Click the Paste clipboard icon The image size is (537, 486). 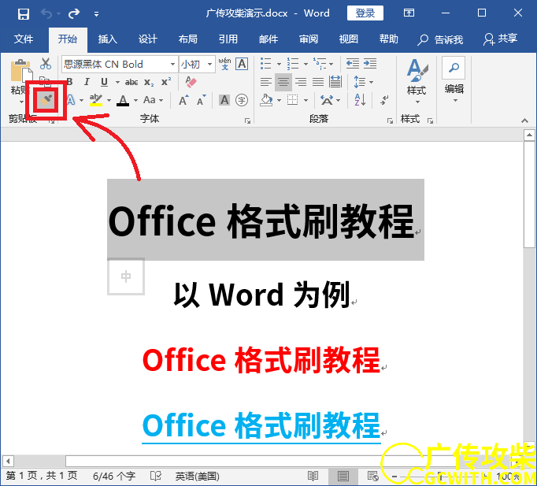[21, 71]
